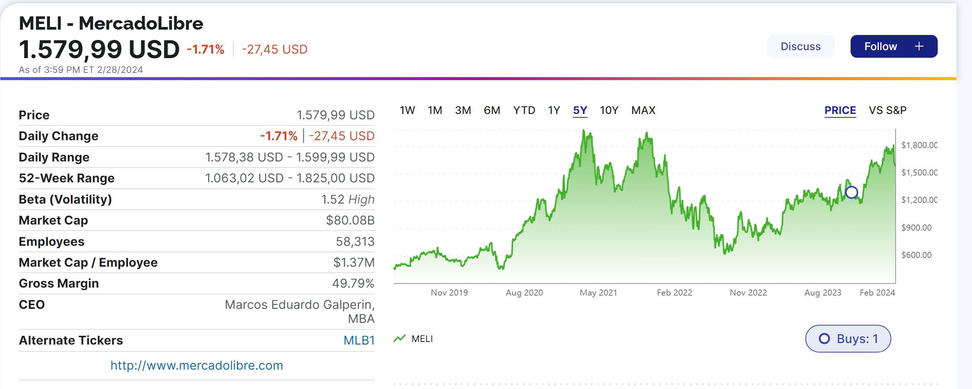The height and width of the screenshot is (389, 972).
Task: Click the Feb 2024 axis label
Action: 877,293
